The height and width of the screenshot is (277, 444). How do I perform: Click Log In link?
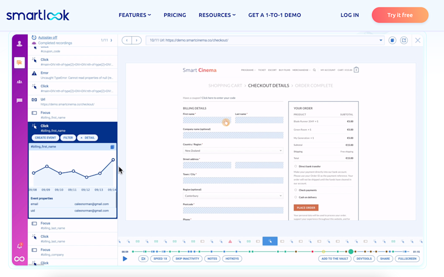[350, 15]
